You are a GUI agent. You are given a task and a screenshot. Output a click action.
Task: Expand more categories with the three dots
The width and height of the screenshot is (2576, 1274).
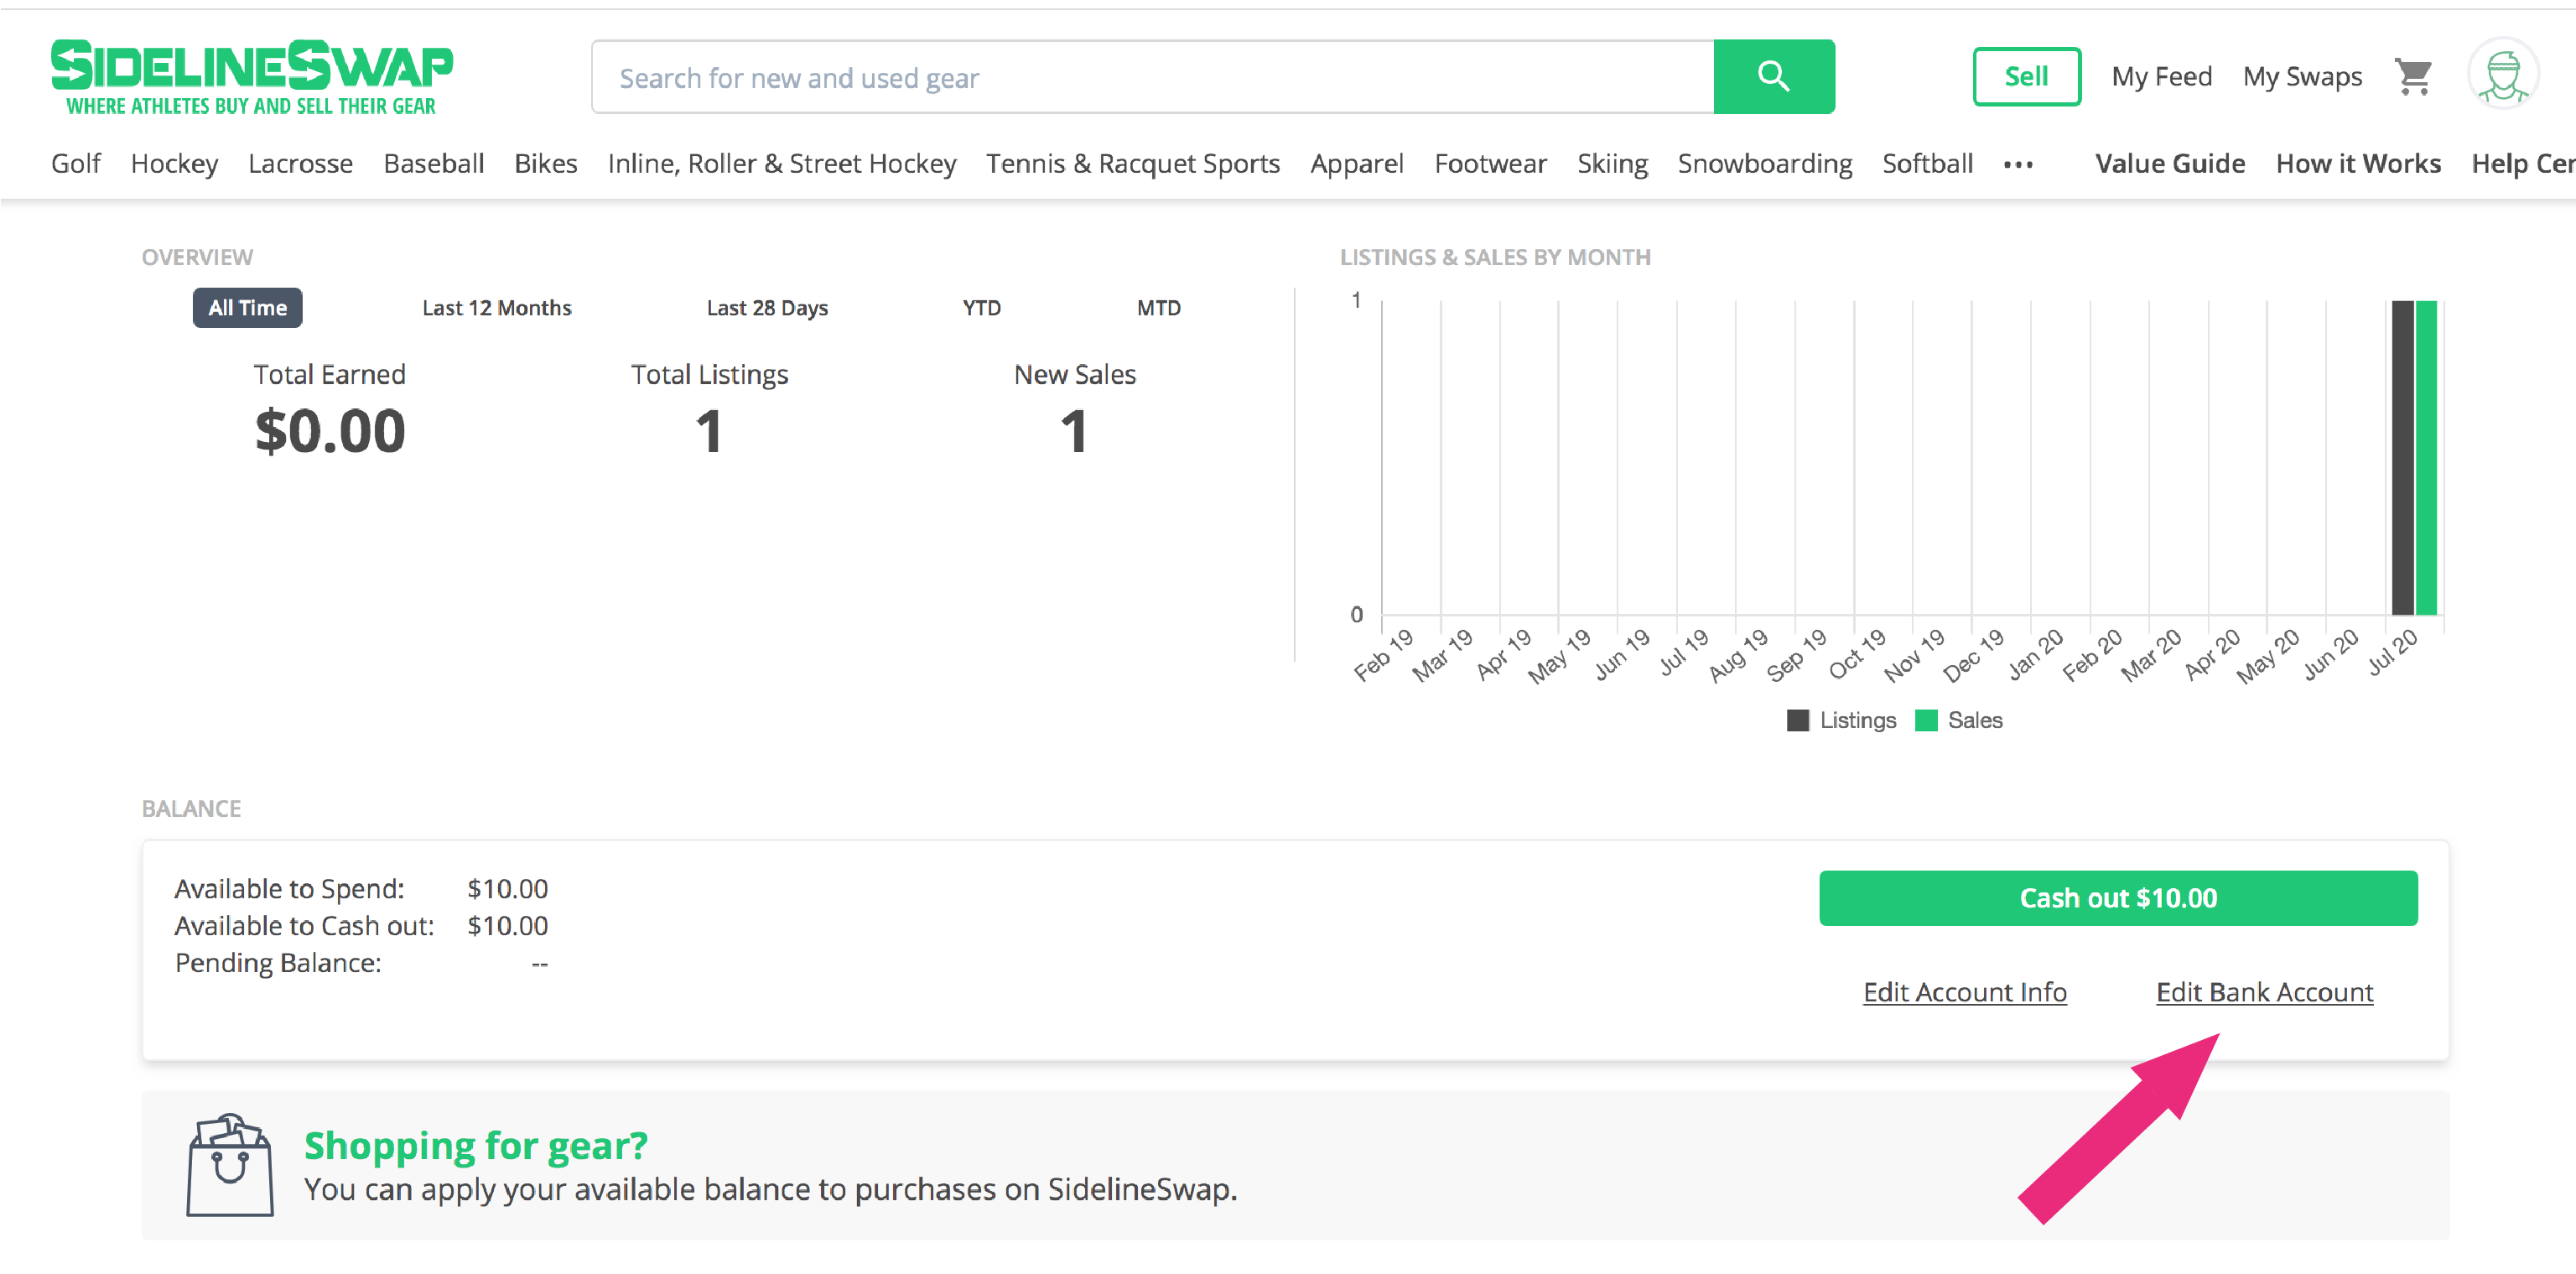coord(2018,165)
